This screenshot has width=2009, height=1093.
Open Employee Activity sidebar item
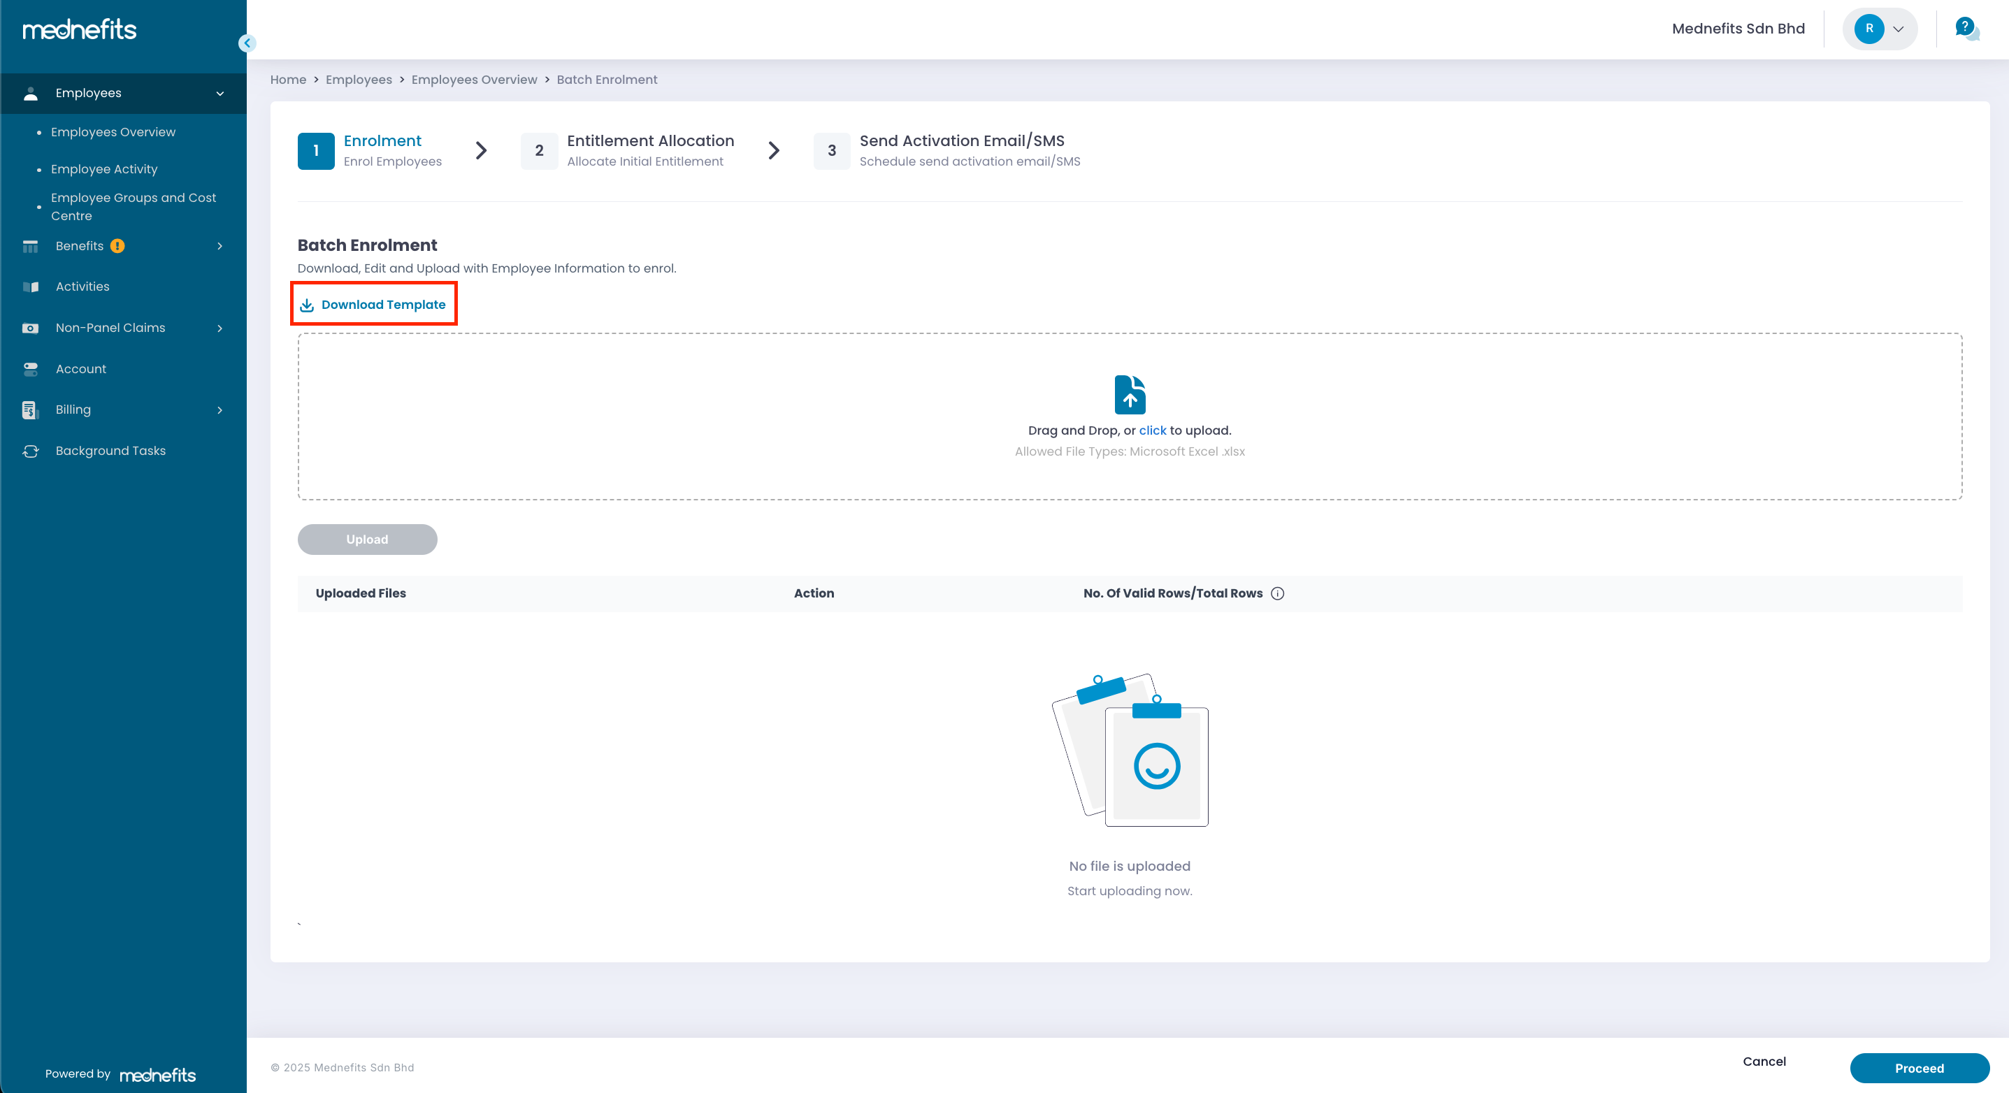pyautogui.click(x=103, y=169)
